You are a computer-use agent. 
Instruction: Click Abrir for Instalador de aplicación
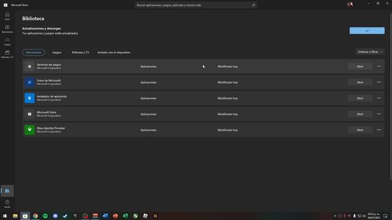click(x=360, y=98)
